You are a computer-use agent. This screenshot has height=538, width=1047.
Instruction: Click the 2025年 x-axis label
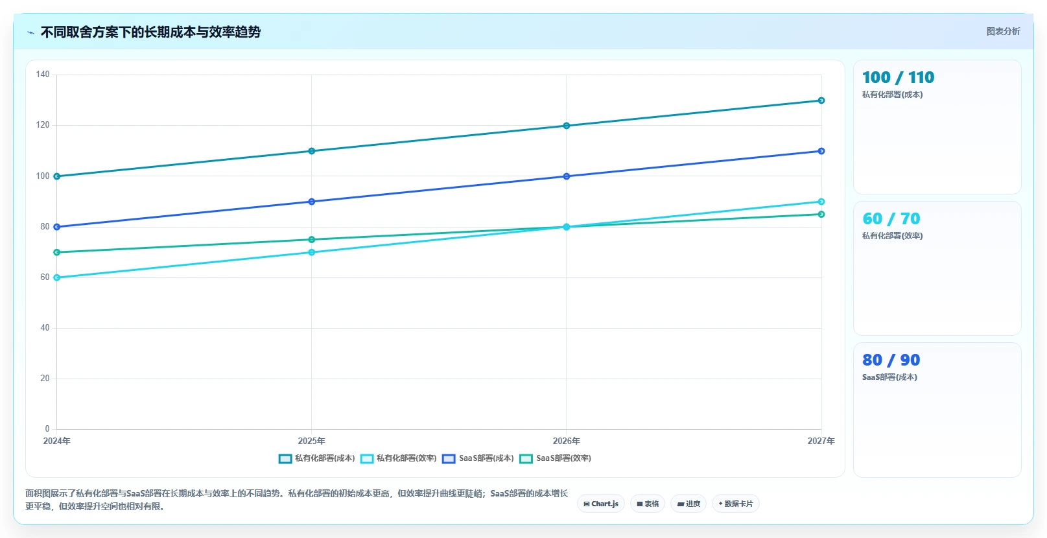coord(312,441)
